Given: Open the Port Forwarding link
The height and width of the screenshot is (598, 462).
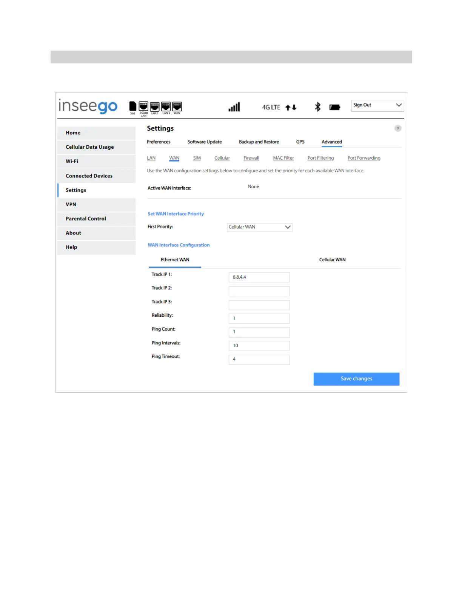Looking at the screenshot, I should pyautogui.click(x=363, y=158).
